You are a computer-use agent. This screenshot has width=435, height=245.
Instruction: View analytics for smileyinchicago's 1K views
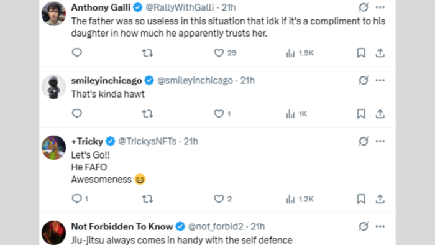coord(296,114)
